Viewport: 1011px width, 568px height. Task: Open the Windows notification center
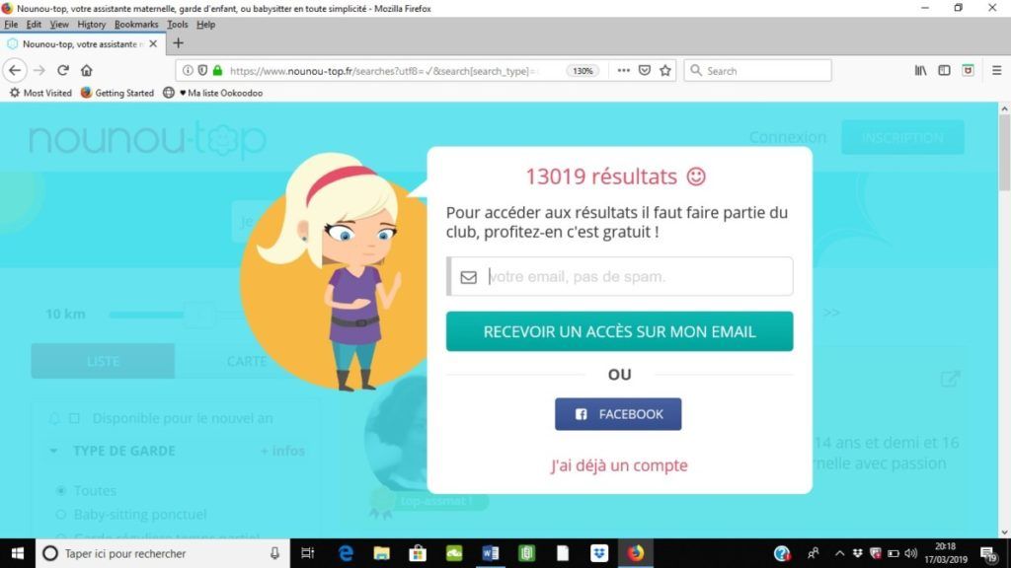(989, 553)
